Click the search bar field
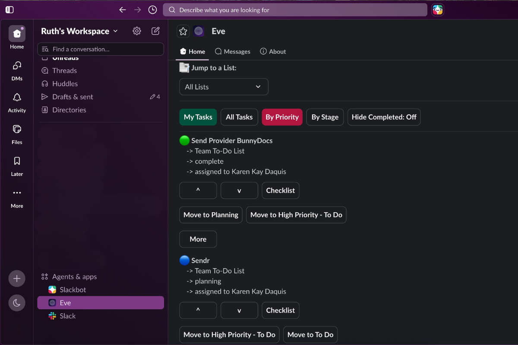 click(295, 10)
